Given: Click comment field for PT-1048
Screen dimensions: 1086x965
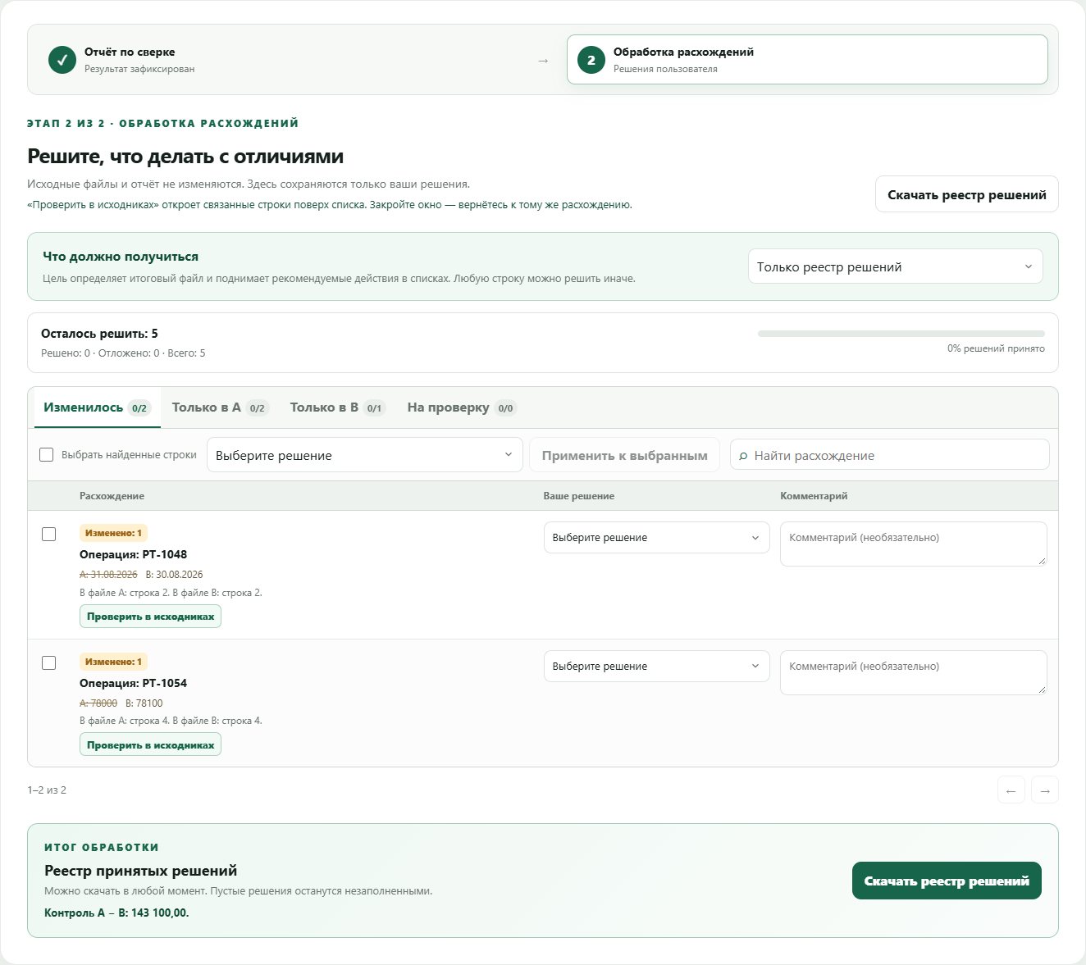Looking at the screenshot, I should click(x=914, y=544).
